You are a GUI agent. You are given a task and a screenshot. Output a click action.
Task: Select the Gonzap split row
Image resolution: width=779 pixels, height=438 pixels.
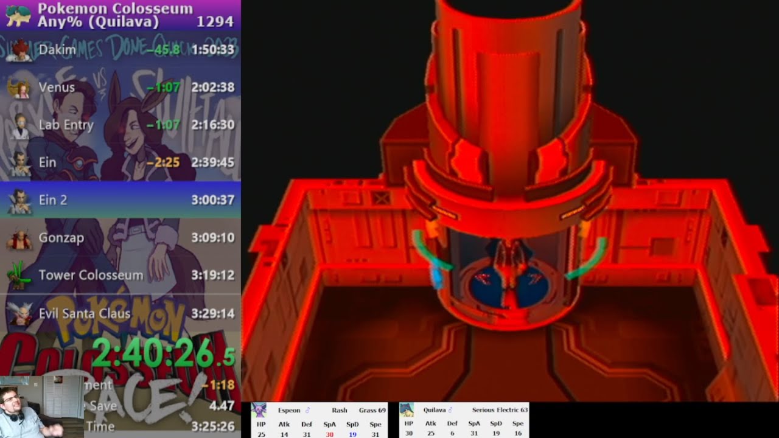121,238
